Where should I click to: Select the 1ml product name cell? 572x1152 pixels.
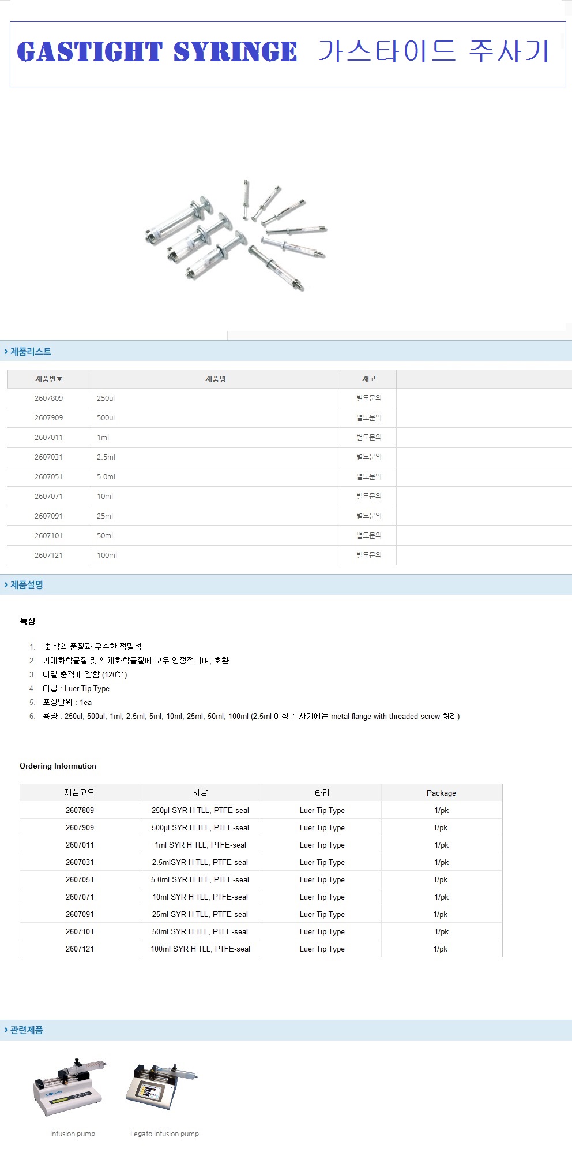(216, 437)
